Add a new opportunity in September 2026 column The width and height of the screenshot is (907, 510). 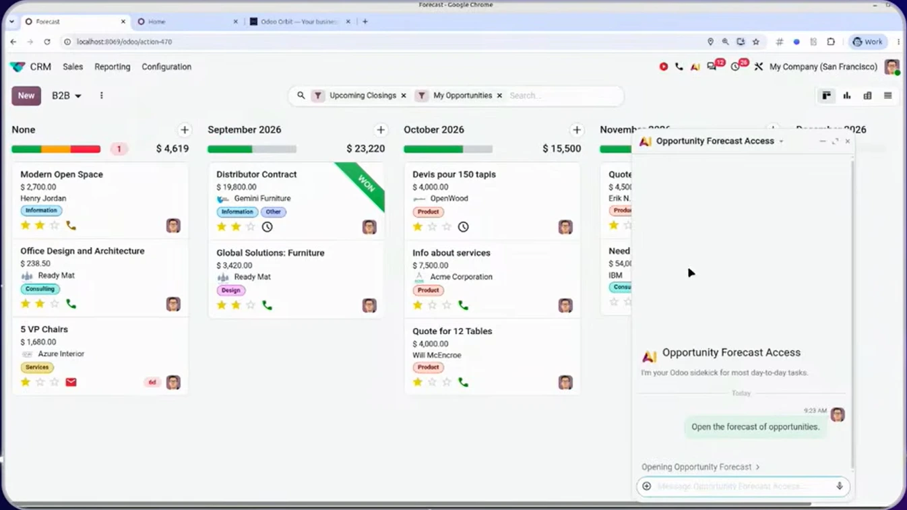[381, 130]
